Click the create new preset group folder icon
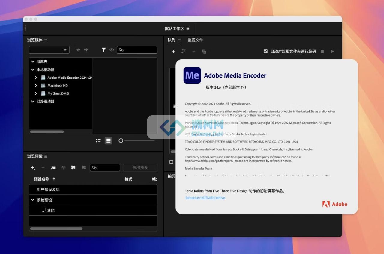384x254 pixels. coord(53,168)
